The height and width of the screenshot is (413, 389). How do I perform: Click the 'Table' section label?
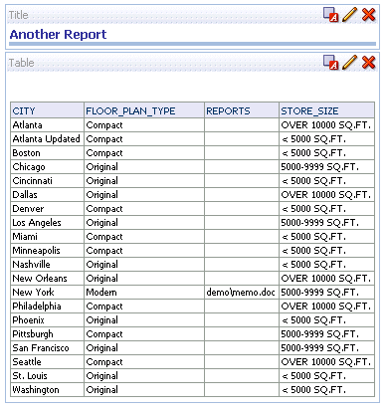click(x=22, y=63)
